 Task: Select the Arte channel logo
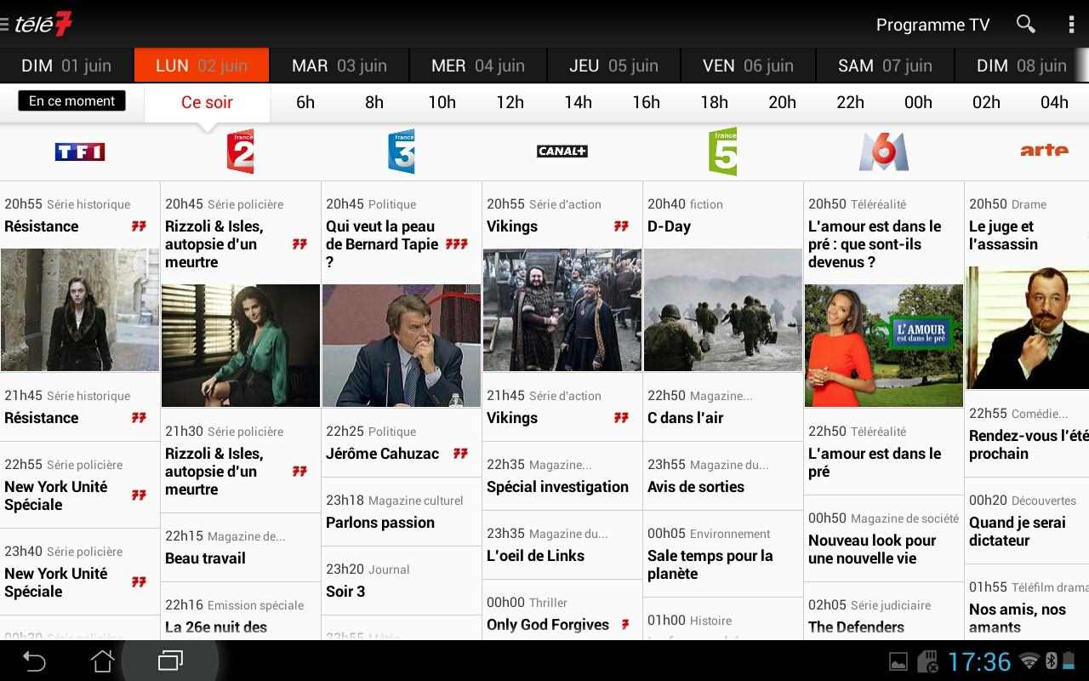[1044, 151]
